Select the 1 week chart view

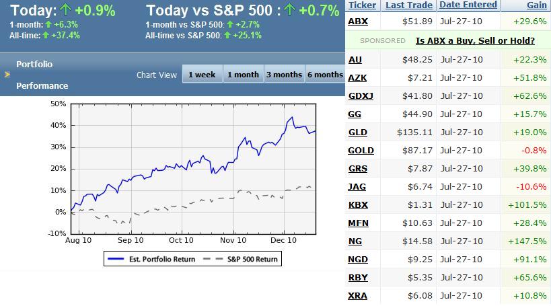[202, 75]
